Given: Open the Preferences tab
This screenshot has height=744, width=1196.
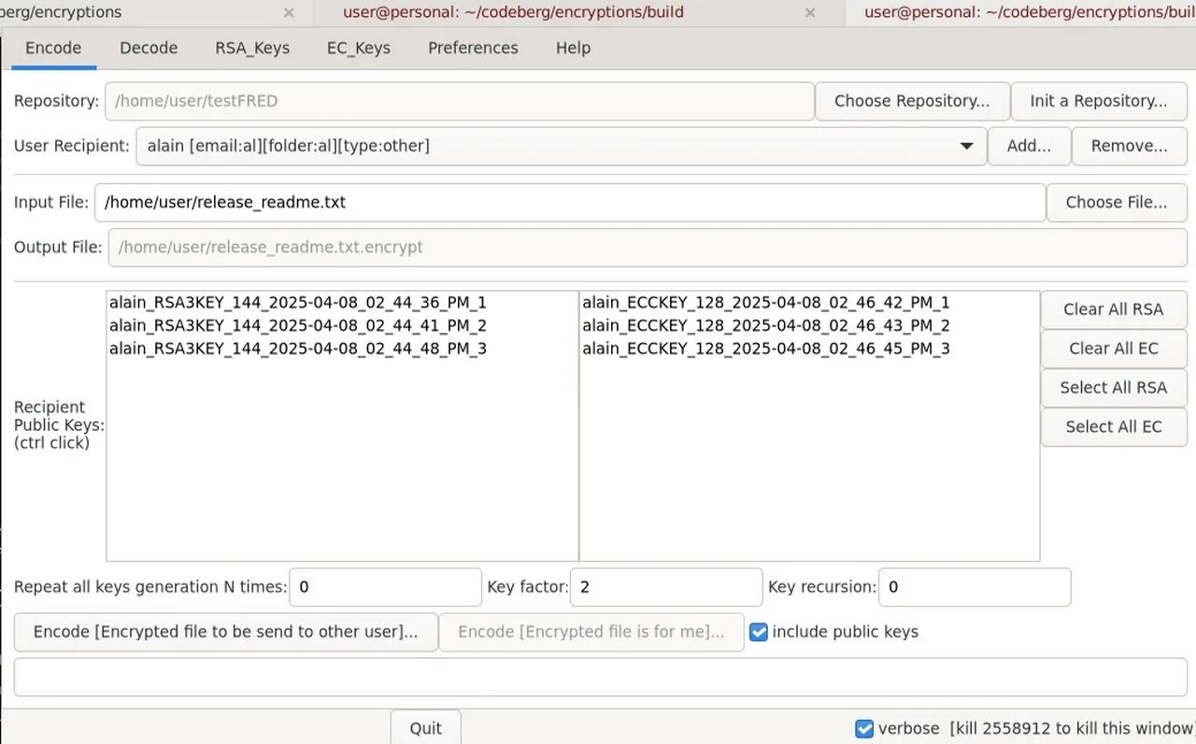Looking at the screenshot, I should point(473,48).
